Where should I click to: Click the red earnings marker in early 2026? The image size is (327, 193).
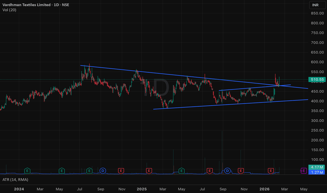point(271,171)
